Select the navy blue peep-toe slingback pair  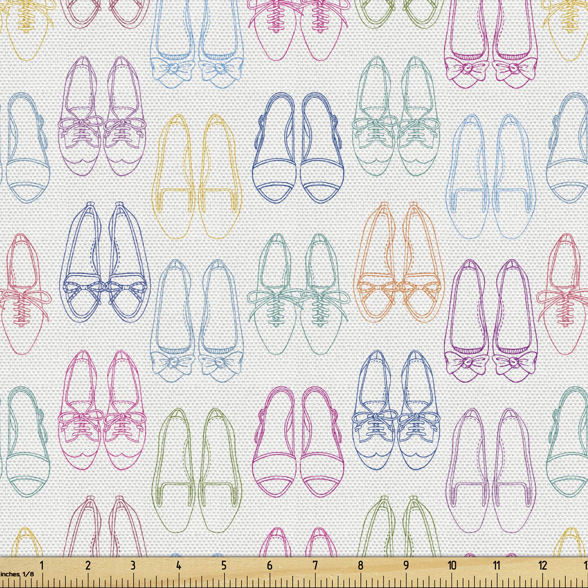(x=299, y=147)
